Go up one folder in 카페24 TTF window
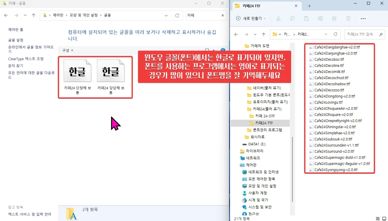 [x=264, y=34]
